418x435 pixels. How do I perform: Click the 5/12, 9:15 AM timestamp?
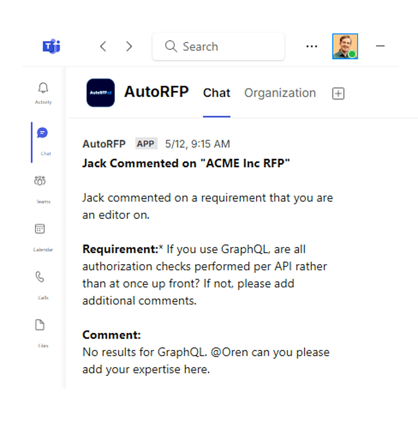(x=198, y=144)
